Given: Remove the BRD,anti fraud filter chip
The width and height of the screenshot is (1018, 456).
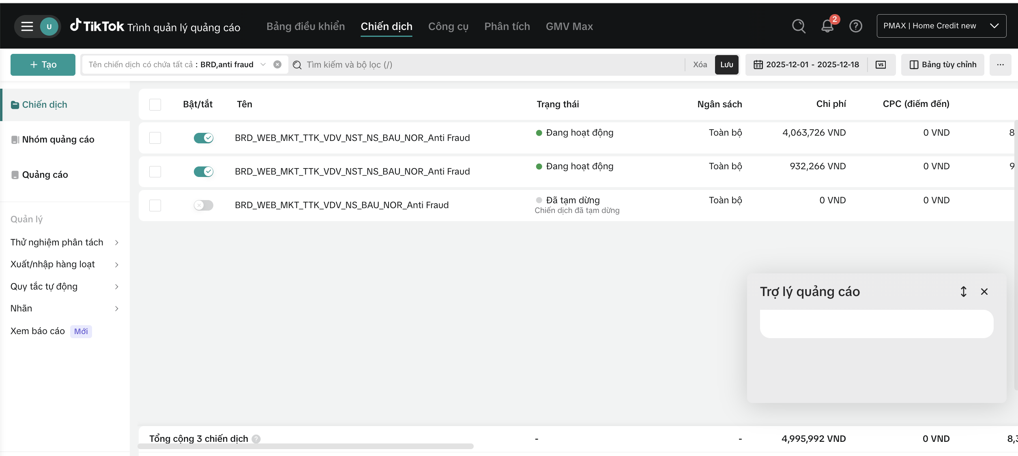Looking at the screenshot, I should [277, 65].
